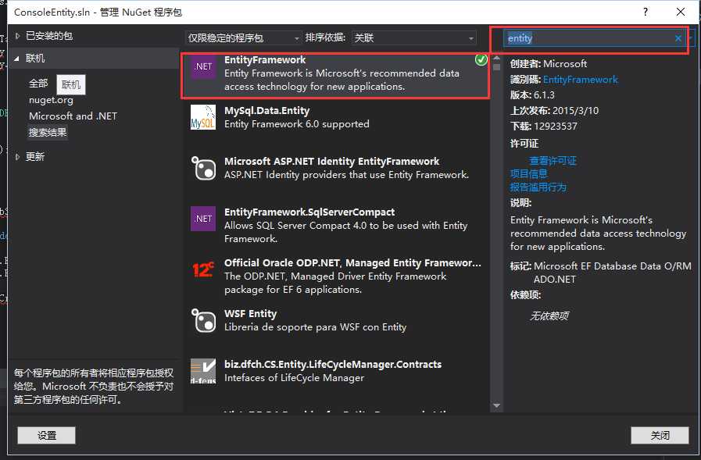701x460 pixels.
Task: Click the EntityFramework identifier link
Action: point(581,80)
